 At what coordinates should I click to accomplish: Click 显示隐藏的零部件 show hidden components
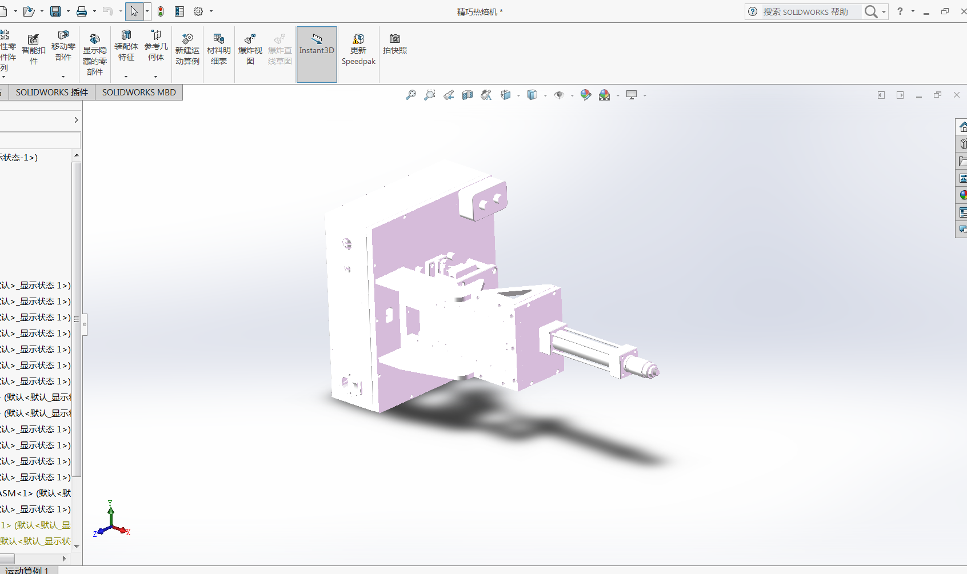tap(95, 54)
